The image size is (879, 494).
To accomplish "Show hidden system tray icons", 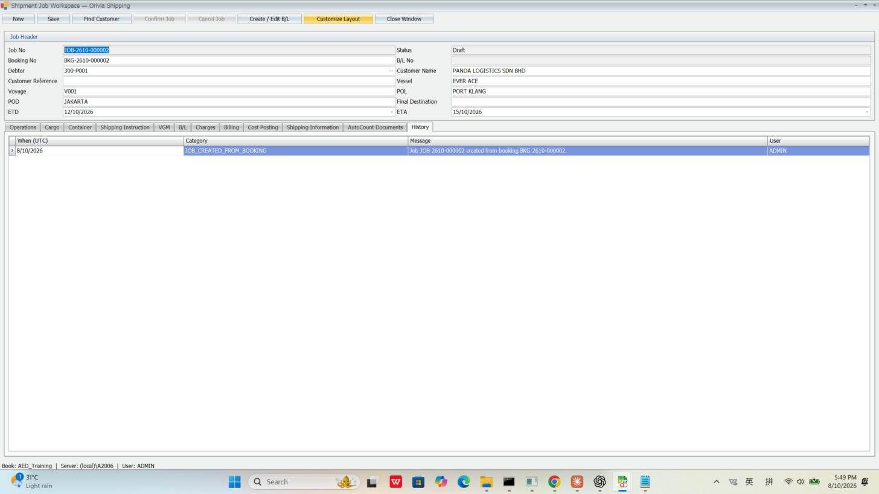I will point(717,481).
